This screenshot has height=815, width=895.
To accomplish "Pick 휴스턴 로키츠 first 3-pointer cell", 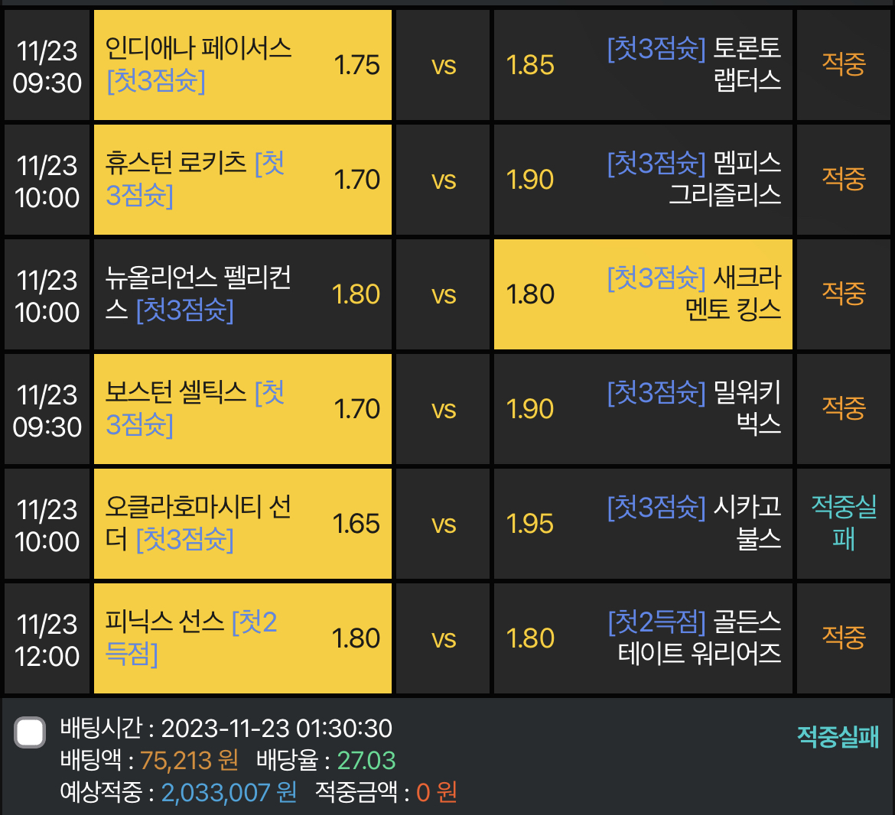I will coord(242,180).
